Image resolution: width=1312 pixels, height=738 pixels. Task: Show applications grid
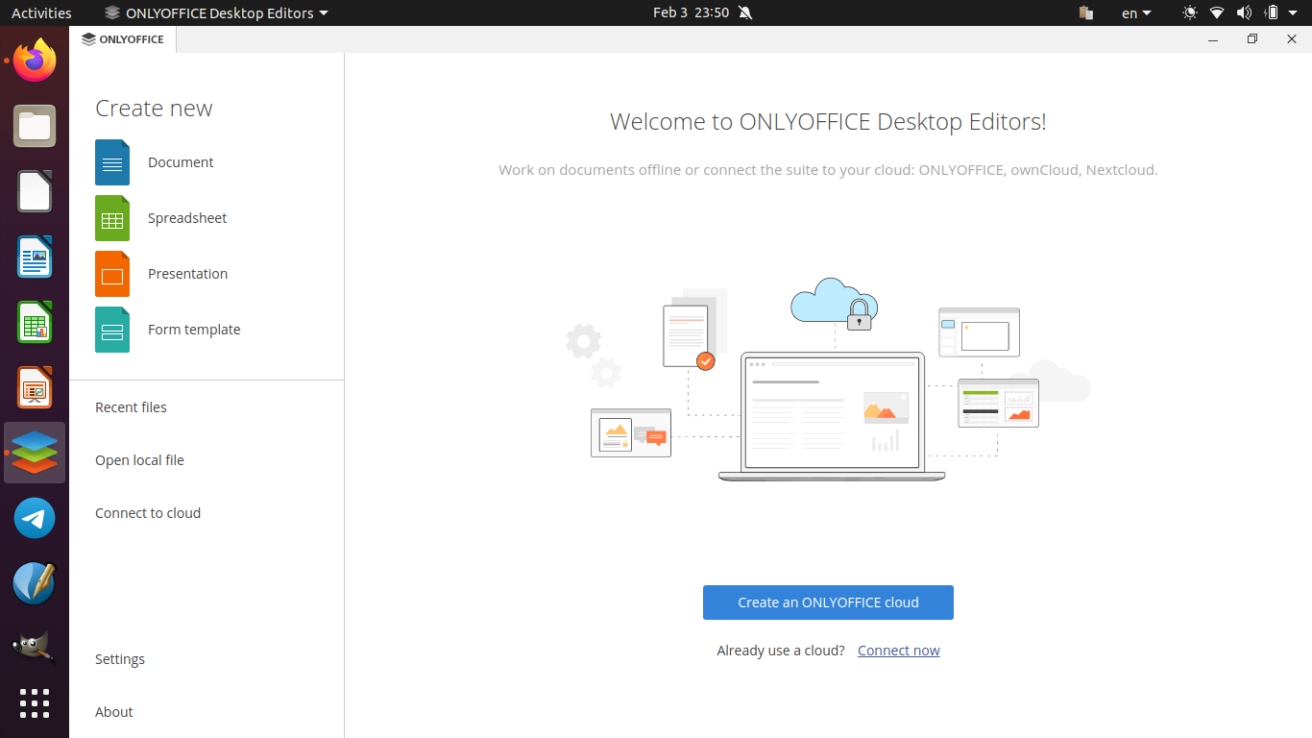[35, 703]
